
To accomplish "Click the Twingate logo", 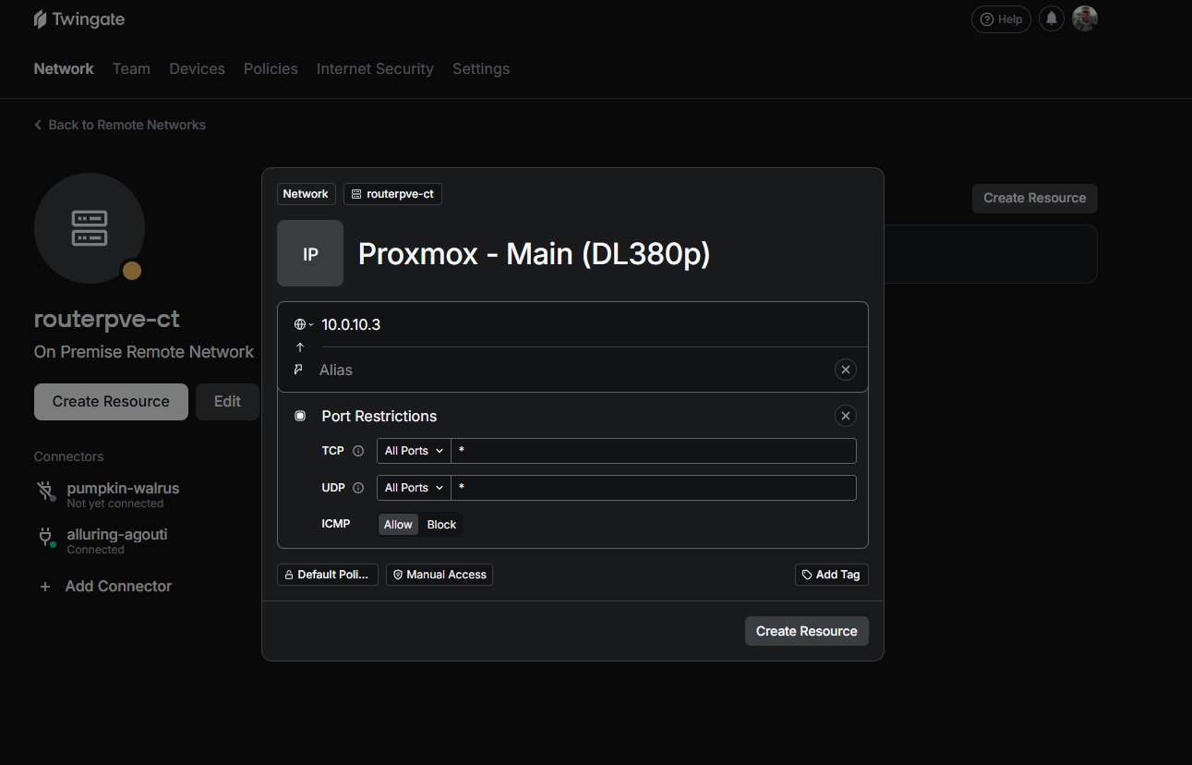I will pyautogui.click(x=79, y=19).
